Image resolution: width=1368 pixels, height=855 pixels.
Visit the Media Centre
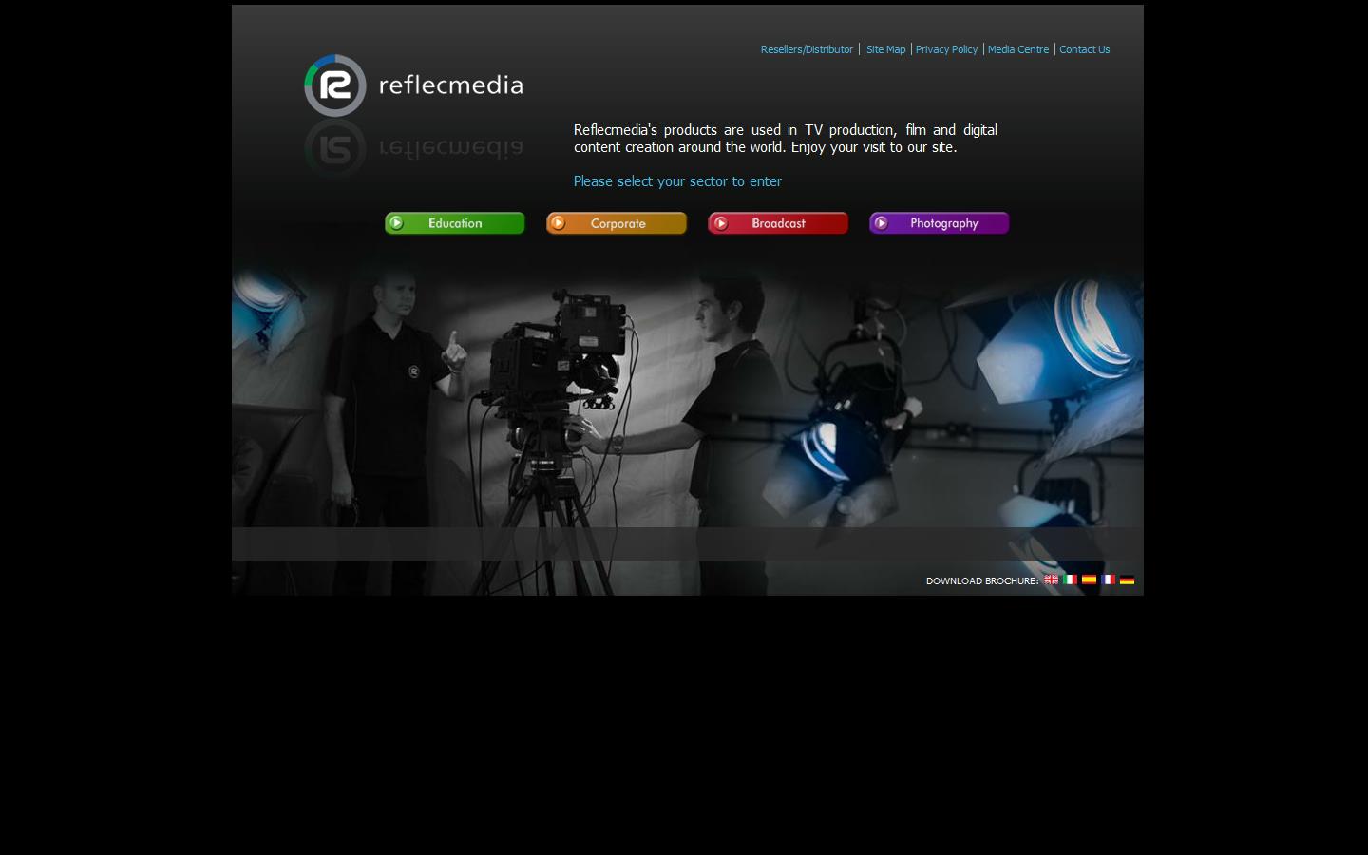click(x=1018, y=49)
